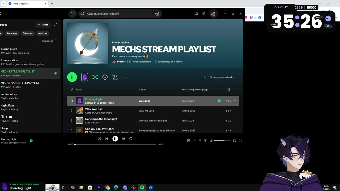340x191 pixels.
Task: Search within the playlist
Action: pyautogui.click(x=204, y=77)
